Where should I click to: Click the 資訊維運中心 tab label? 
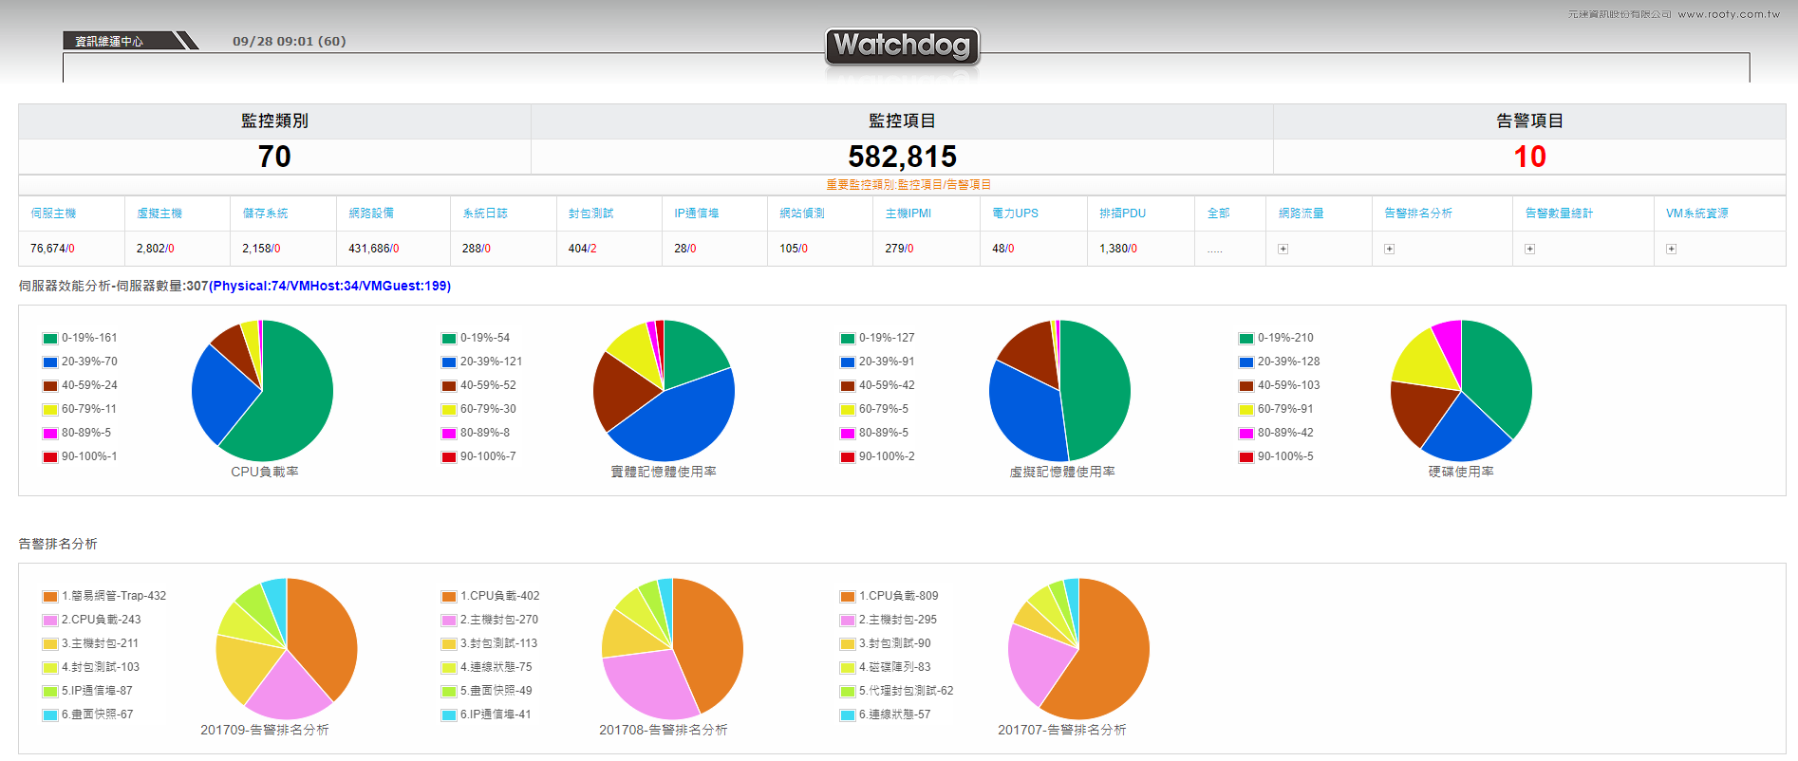click(109, 41)
